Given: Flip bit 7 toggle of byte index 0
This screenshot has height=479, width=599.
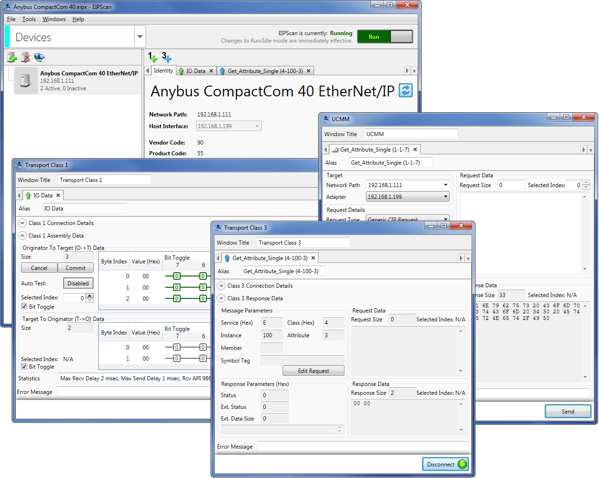Looking at the screenshot, I should [176, 276].
